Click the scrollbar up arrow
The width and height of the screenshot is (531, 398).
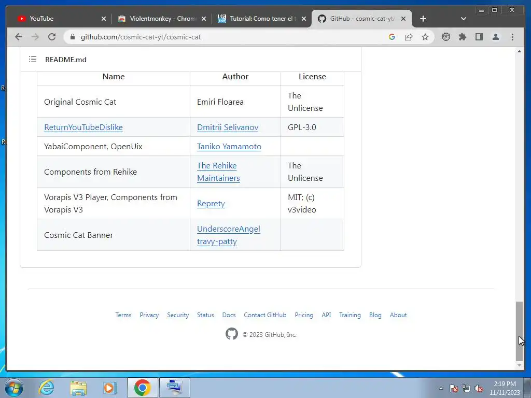[x=519, y=51]
